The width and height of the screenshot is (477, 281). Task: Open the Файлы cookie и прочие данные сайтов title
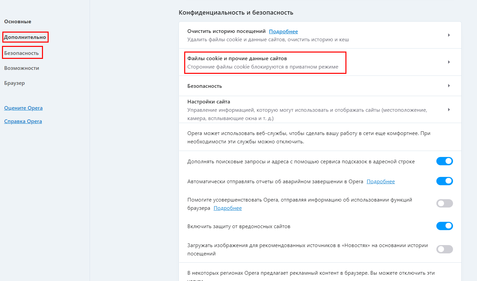(237, 59)
